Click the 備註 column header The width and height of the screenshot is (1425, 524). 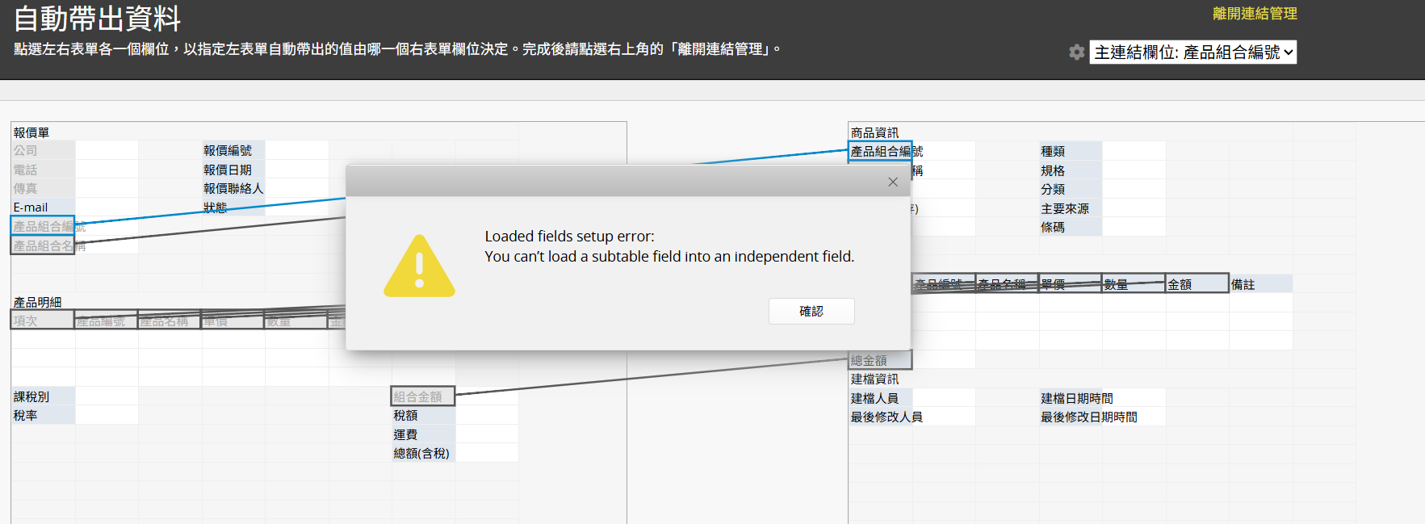click(1259, 284)
